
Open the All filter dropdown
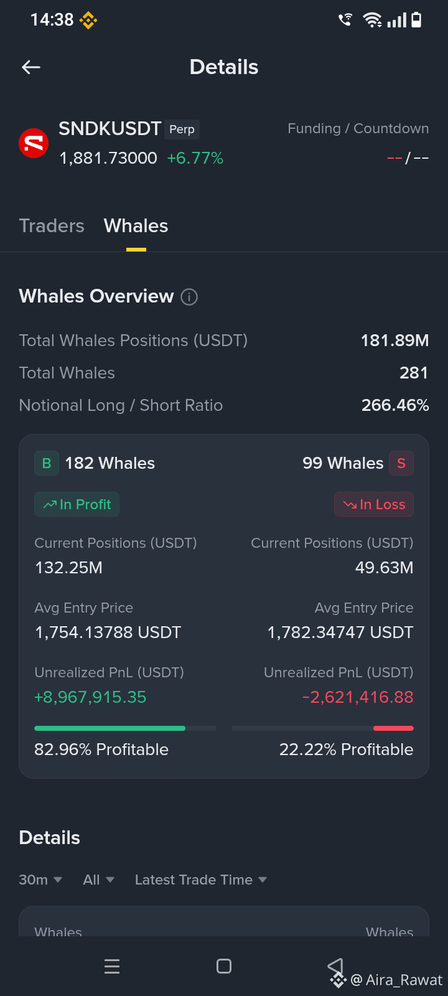pyautogui.click(x=98, y=880)
